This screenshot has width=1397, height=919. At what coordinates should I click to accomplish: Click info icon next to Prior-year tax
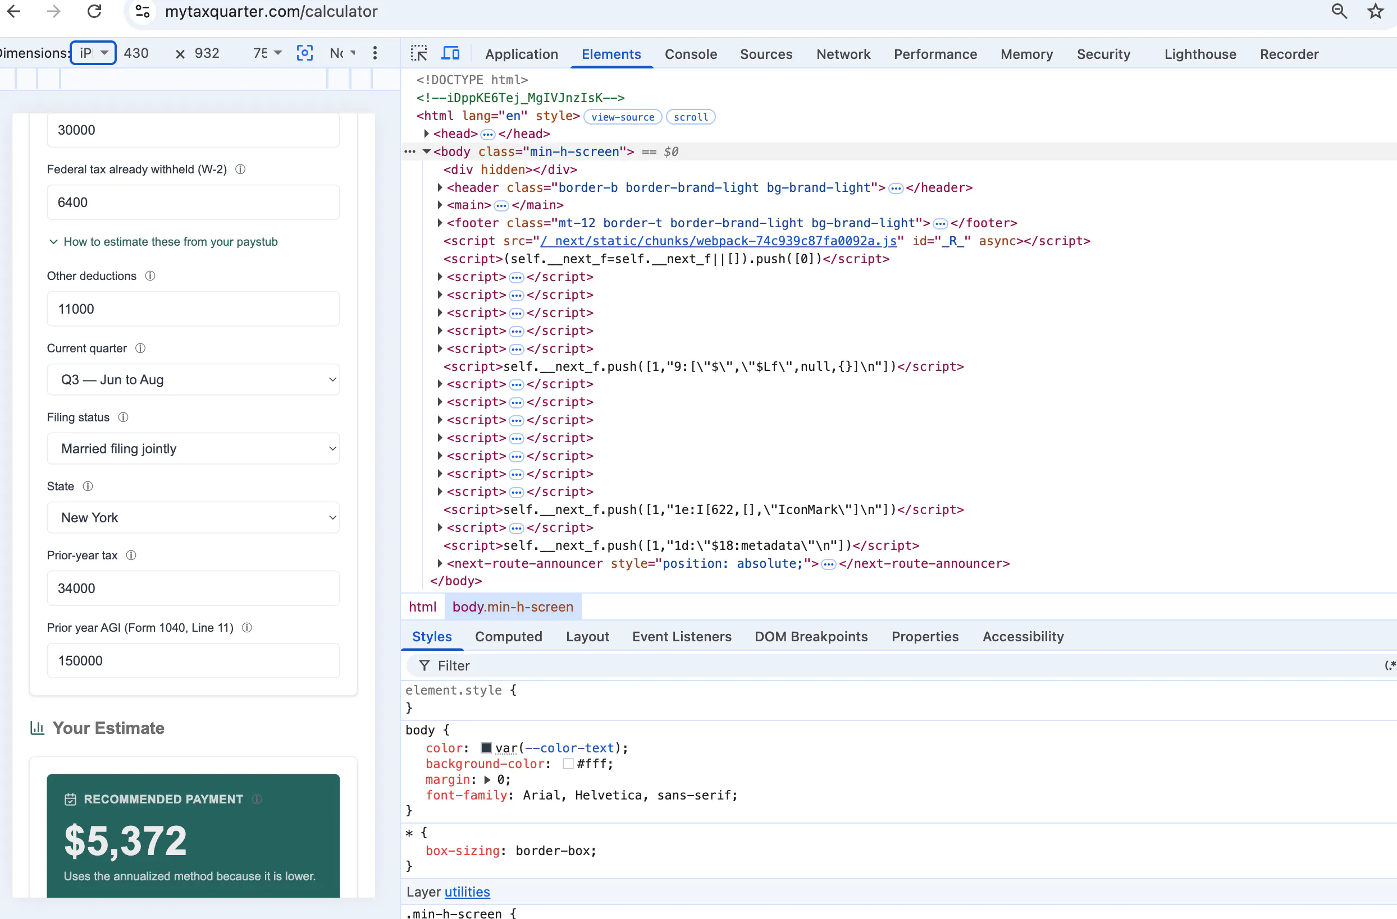[131, 555]
